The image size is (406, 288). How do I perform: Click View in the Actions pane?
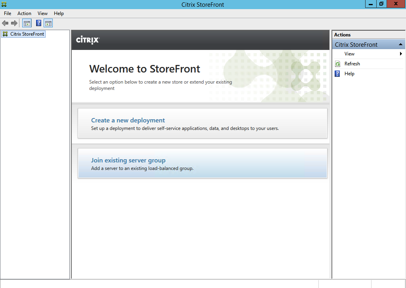click(349, 54)
